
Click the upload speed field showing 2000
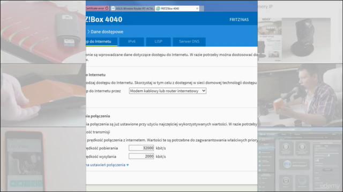tap(141, 156)
